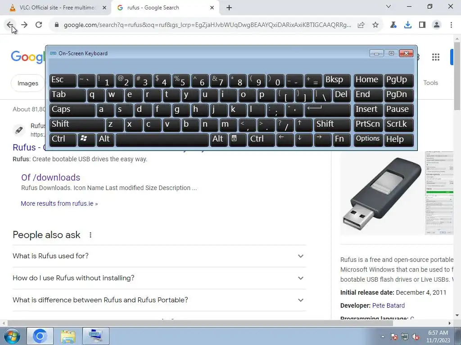Open the Chrome three-dot menu
This screenshot has width=461, height=345.
[x=451, y=25]
